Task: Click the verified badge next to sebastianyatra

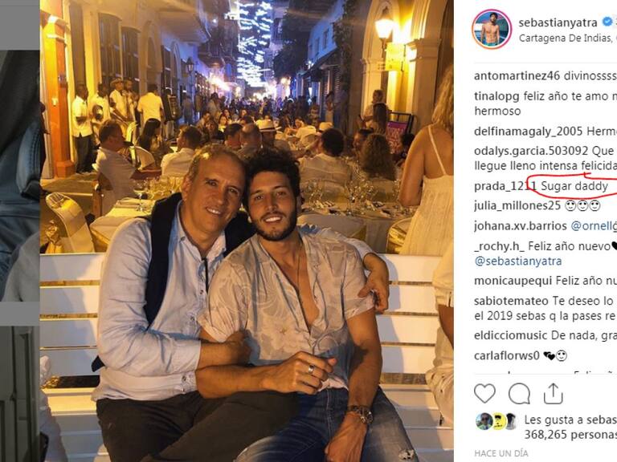Action: (608, 22)
